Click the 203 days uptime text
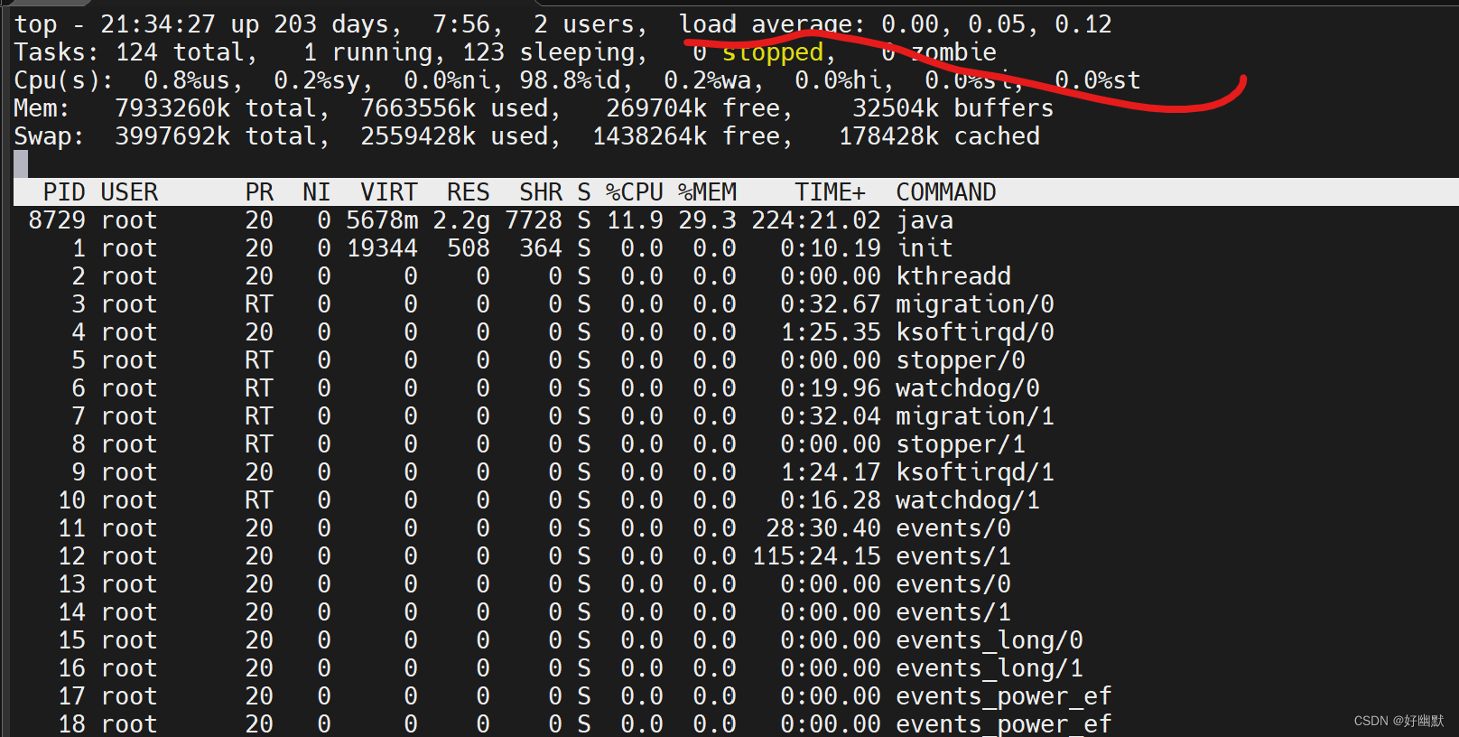 [331, 24]
